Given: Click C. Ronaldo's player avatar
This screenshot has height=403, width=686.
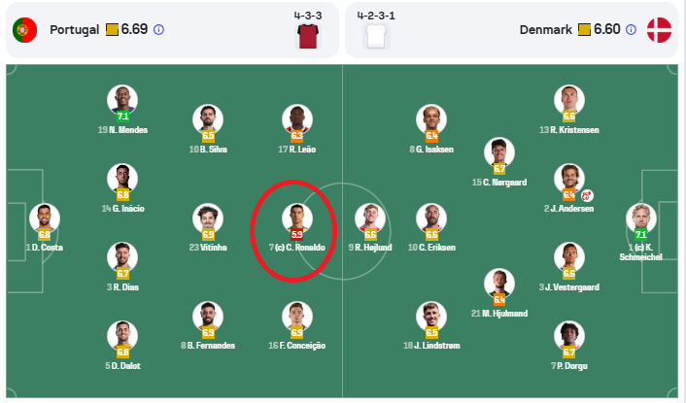Looking at the screenshot, I should (x=297, y=218).
